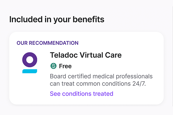Click the OUR RECOMMENDATION label

click(47, 43)
